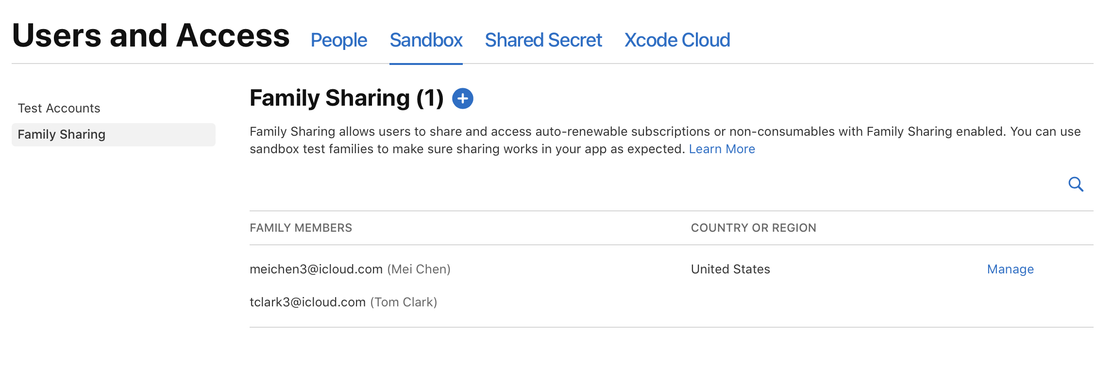Viewport: 1113px width, 382px height.
Task: Switch to the People tab
Action: [338, 40]
